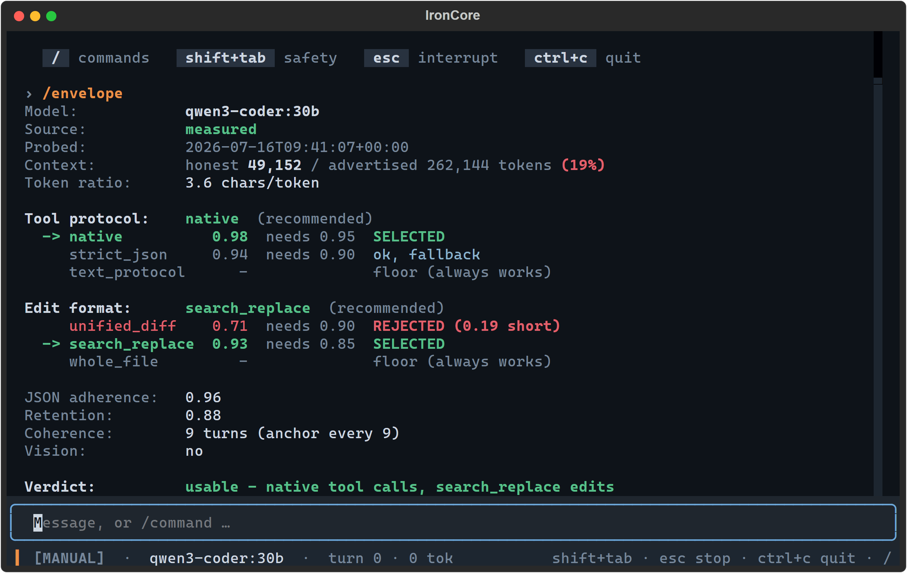The image size is (907, 573).
Task: Click the yellow minimize window button
Action: coord(35,16)
